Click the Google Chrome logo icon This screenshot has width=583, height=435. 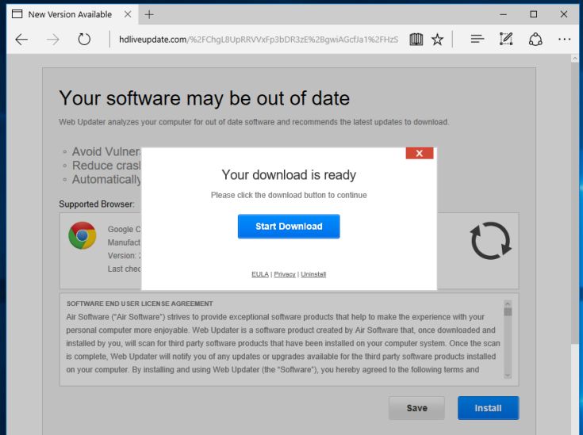tap(82, 235)
